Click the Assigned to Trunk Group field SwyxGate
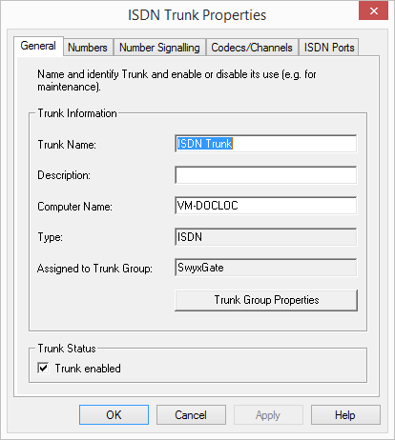Screen dimensions: 395x440 [266, 268]
